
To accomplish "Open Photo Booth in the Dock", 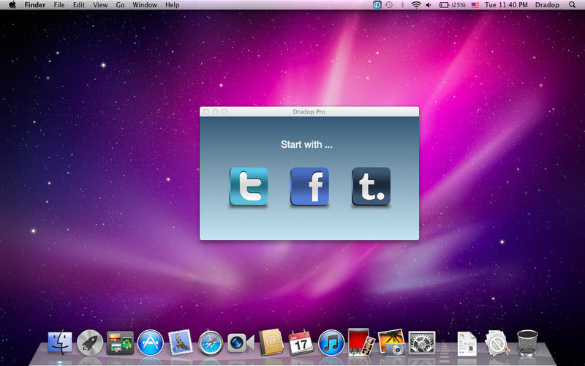I will (361, 342).
